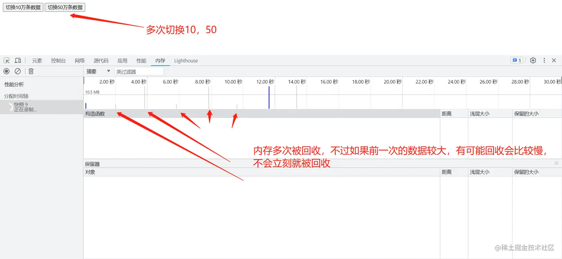The height and width of the screenshot is (259, 562).
Task: Select the 性能分析 sidebar heading
Action: point(14,84)
